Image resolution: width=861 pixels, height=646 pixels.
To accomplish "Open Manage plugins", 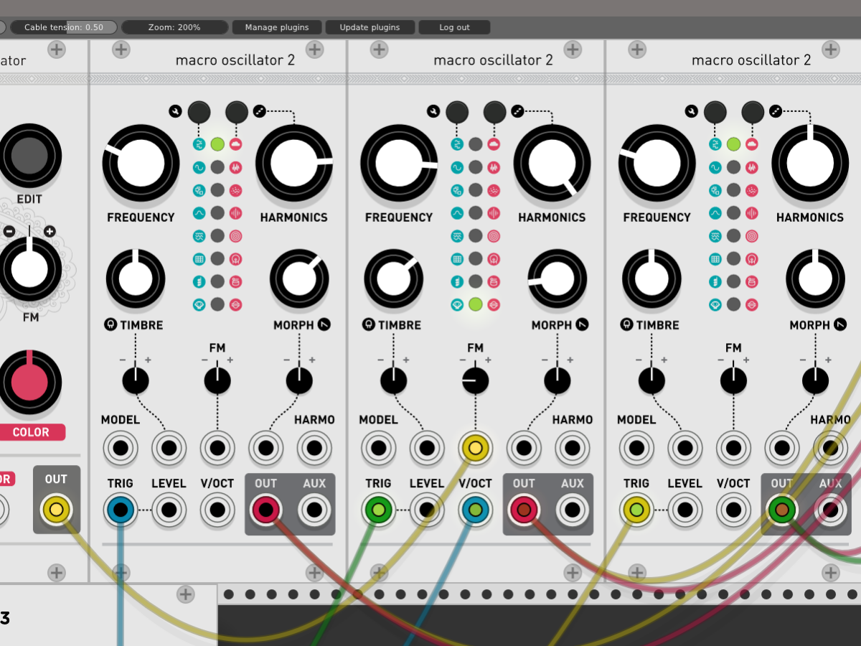I will pos(277,27).
